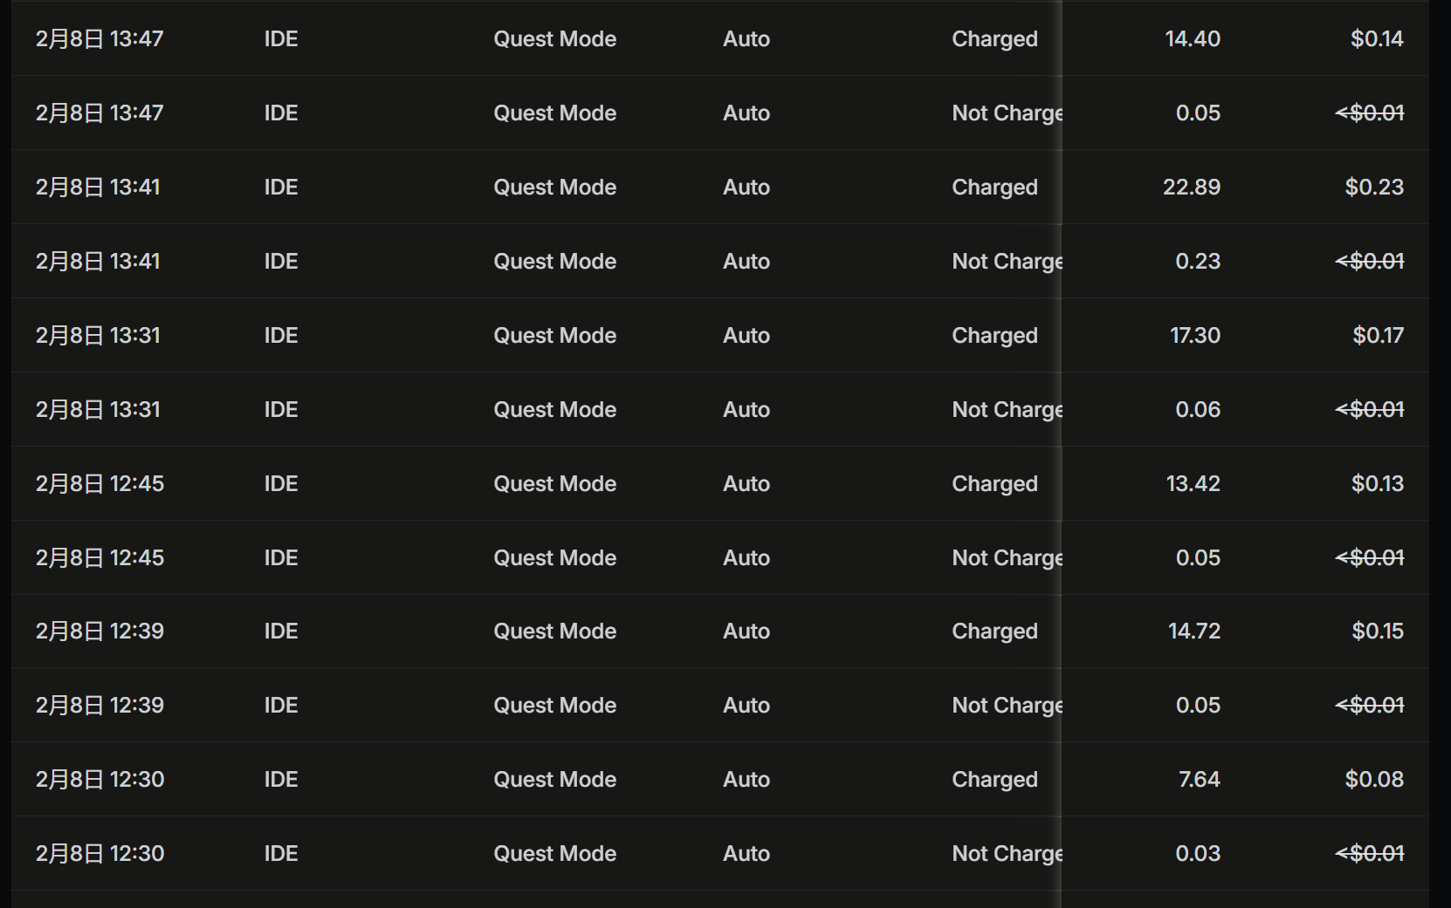1451x908 pixels.
Task: Click Auto in the 12:39 Not Charged row
Action: tap(746, 705)
